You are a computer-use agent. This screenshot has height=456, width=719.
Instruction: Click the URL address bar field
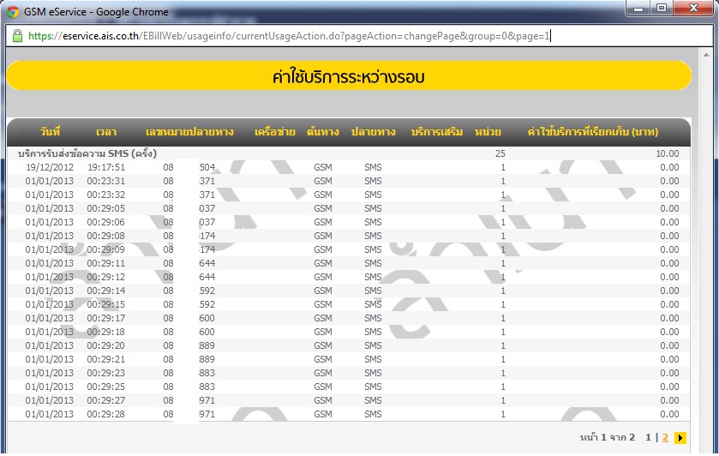click(360, 36)
